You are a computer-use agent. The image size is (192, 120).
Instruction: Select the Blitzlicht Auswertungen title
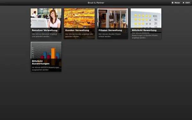41,62
